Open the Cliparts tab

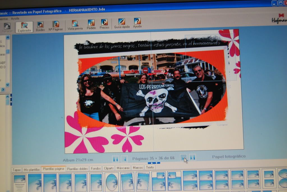click(x=109, y=168)
